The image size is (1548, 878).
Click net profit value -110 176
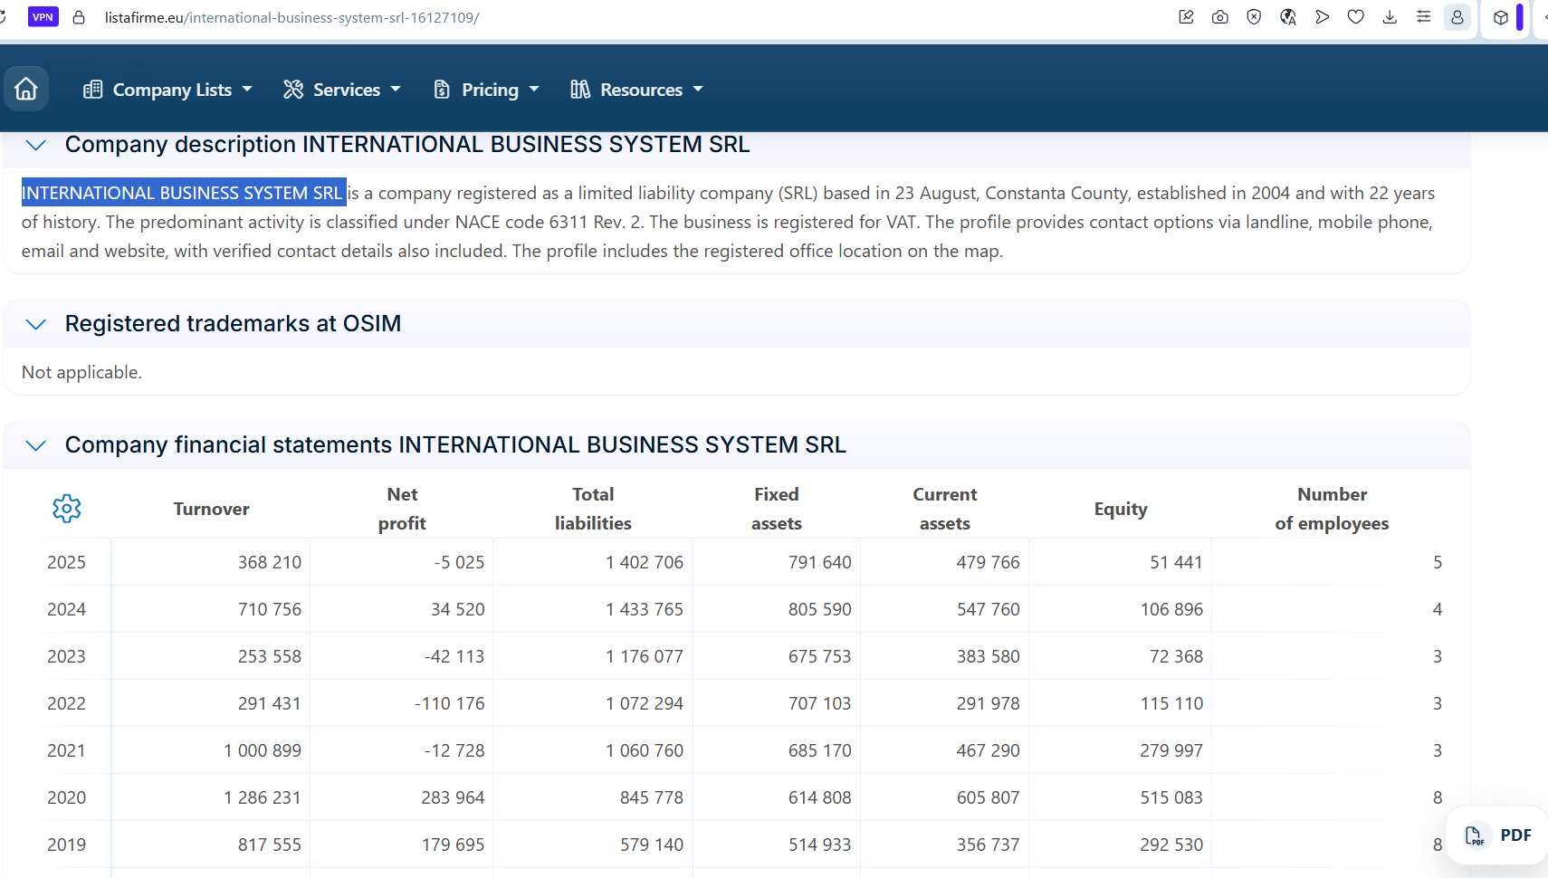tap(450, 703)
